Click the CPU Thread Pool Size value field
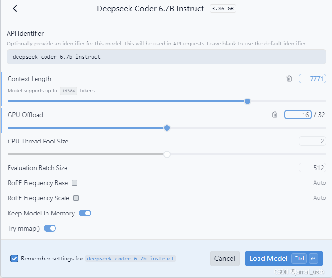This screenshot has height=278, width=332. click(312, 141)
